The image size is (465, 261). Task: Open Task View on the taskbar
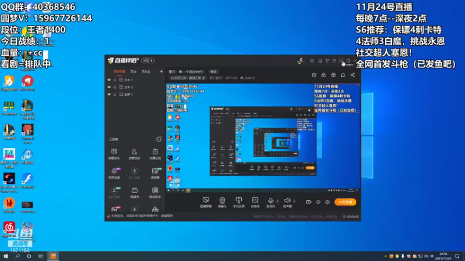pos(40,256)
